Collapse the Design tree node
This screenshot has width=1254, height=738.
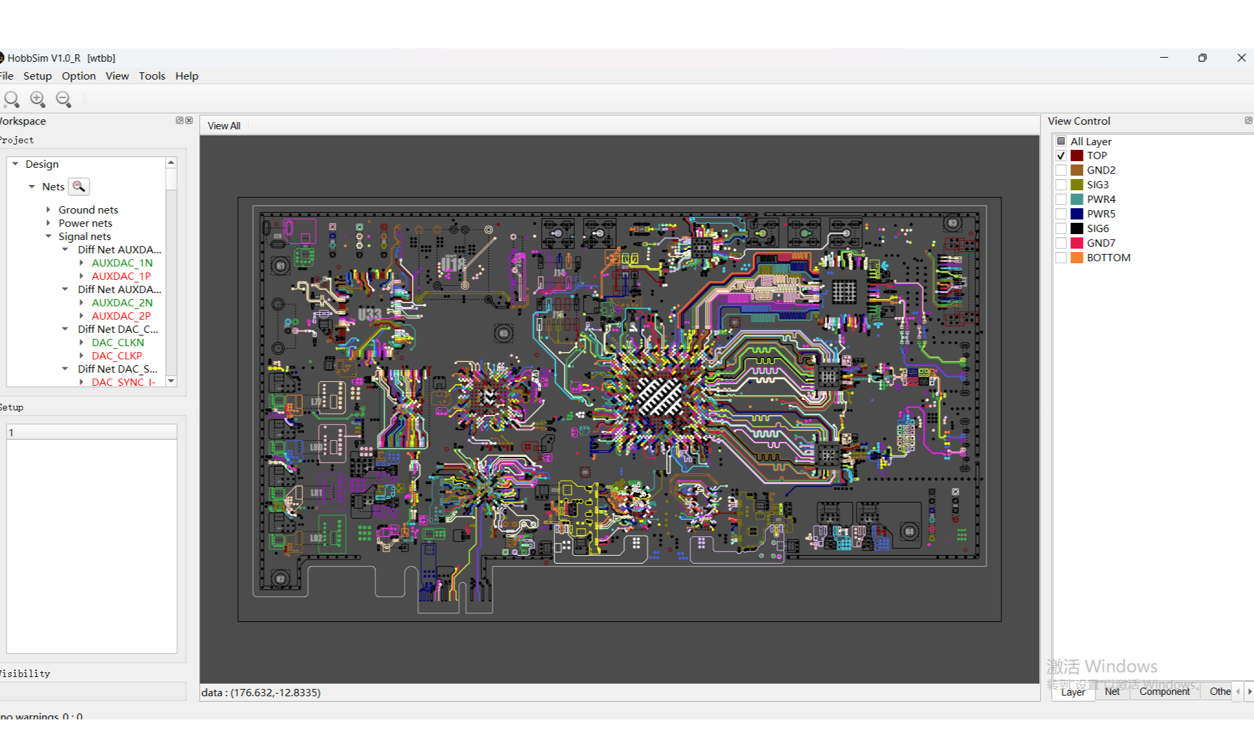click(x=15, y=164)
